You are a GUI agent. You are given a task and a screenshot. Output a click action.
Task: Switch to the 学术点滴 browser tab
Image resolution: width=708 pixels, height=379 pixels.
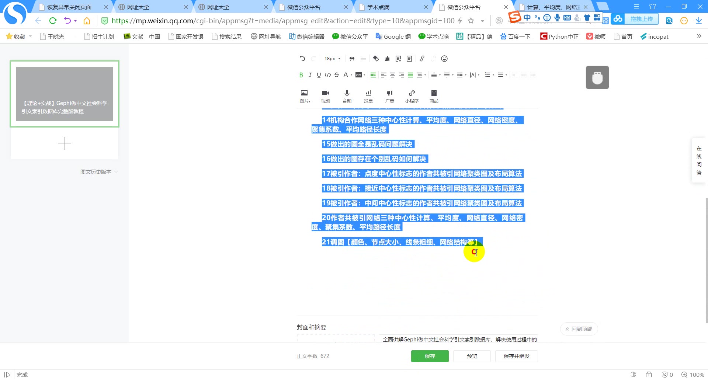[393, 7]
